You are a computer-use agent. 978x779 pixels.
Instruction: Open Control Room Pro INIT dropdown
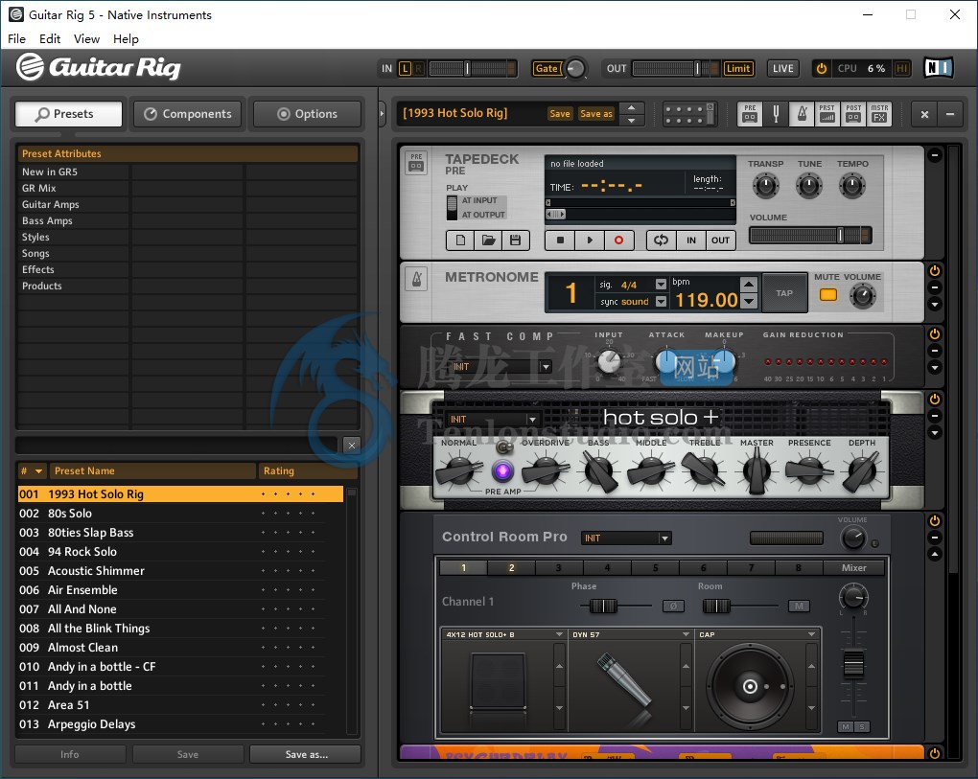coord(664,538)
